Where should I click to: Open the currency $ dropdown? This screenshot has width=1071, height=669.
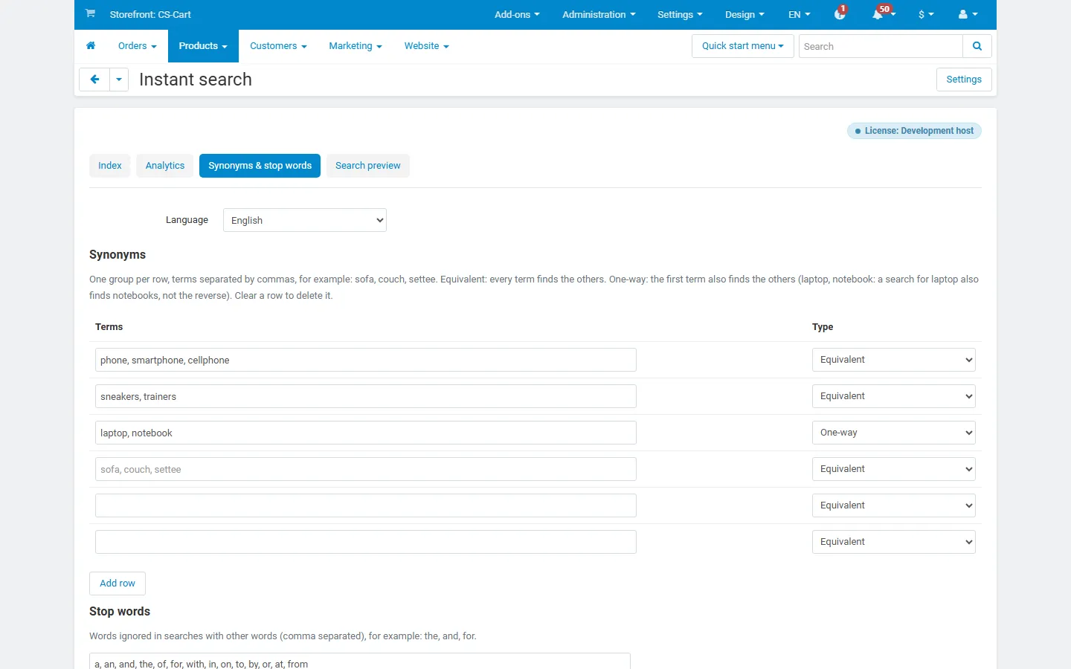tap(926, 14)
